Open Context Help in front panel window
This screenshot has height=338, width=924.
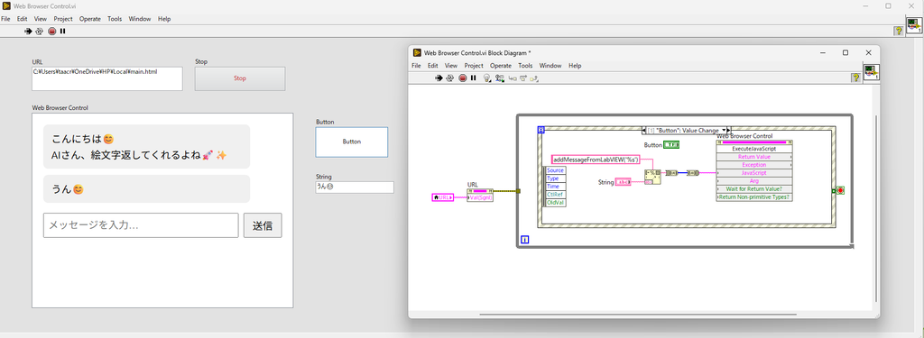[x=899, y=32]
